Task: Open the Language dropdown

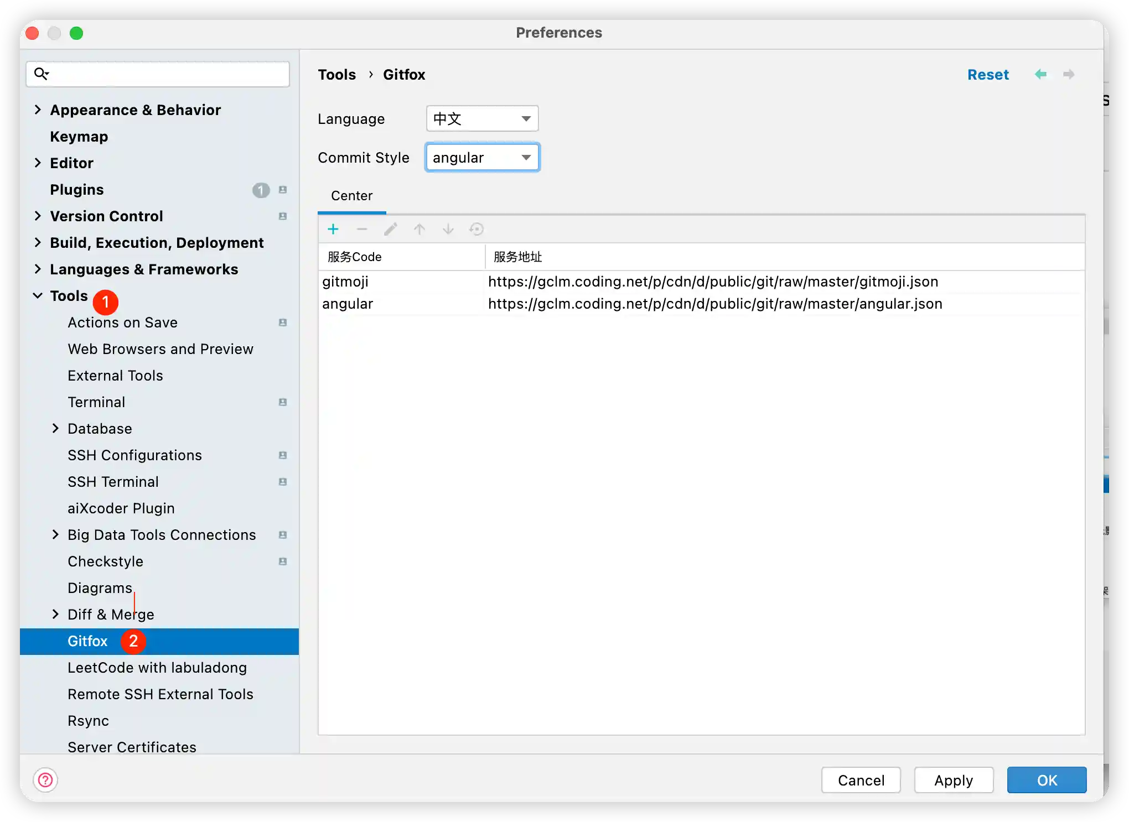Action: [x=482, y=118]
